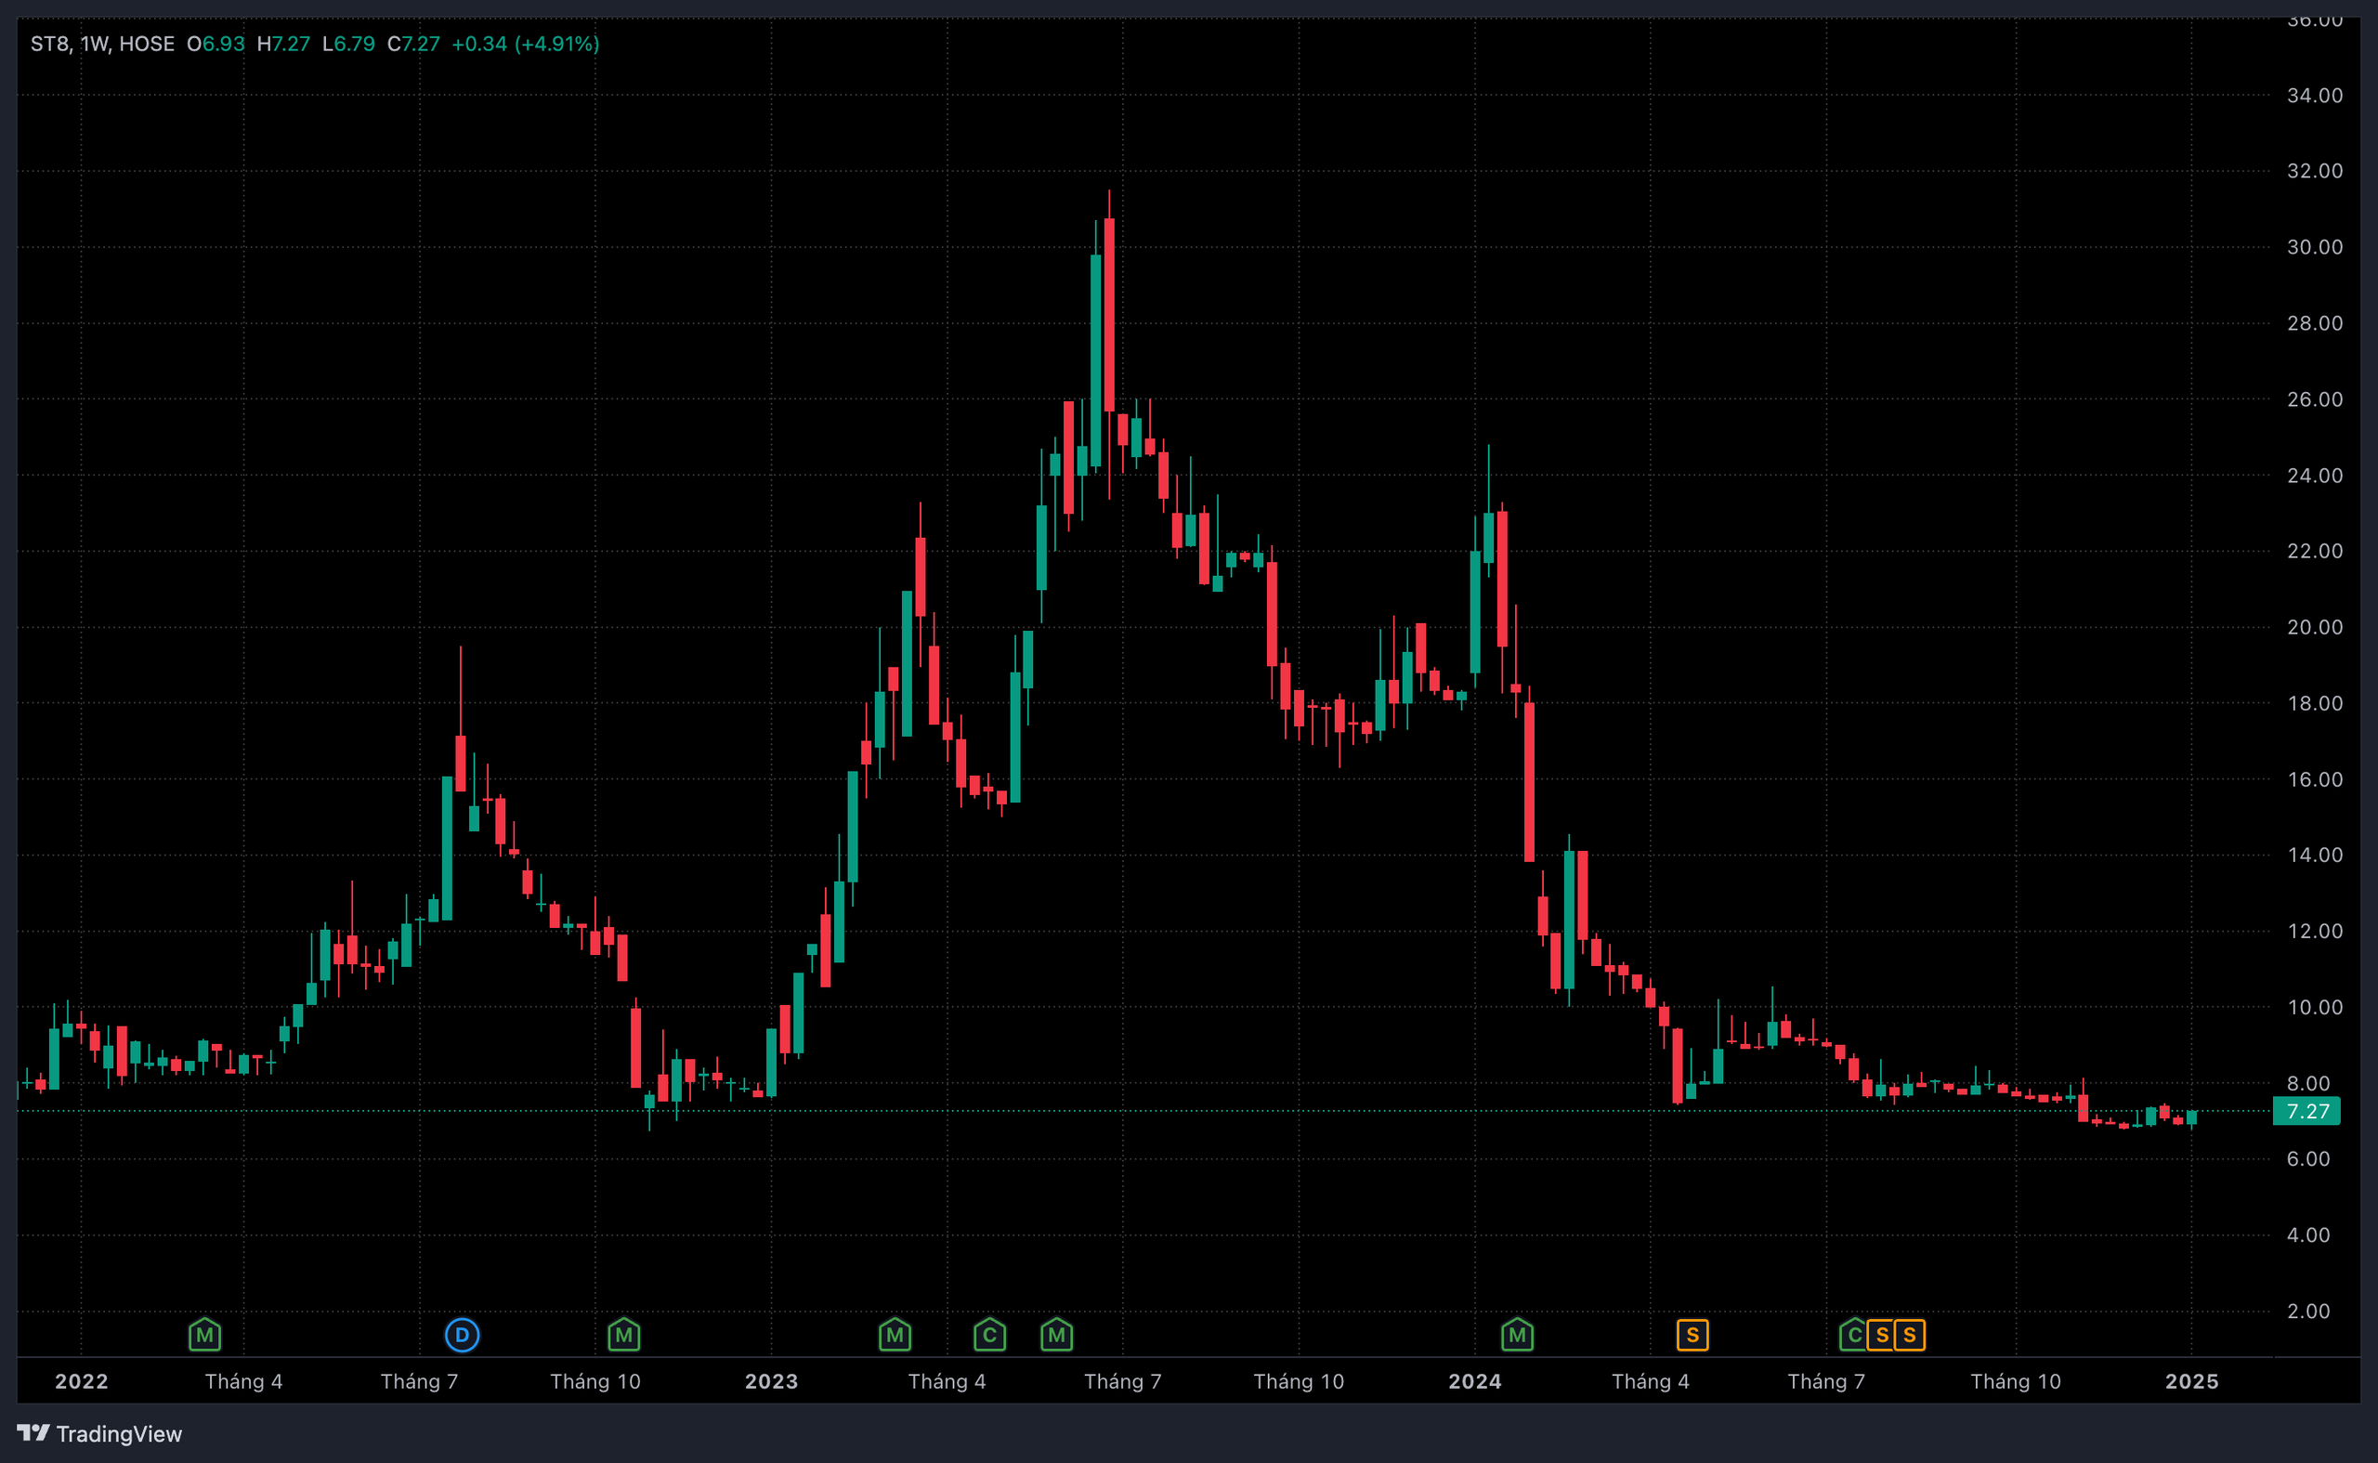The height and width of the screenshot is (1463, 2378).
Task: Click the 2022 year label on time axis
Action: pyautogui.click(x=81, y=1380)
